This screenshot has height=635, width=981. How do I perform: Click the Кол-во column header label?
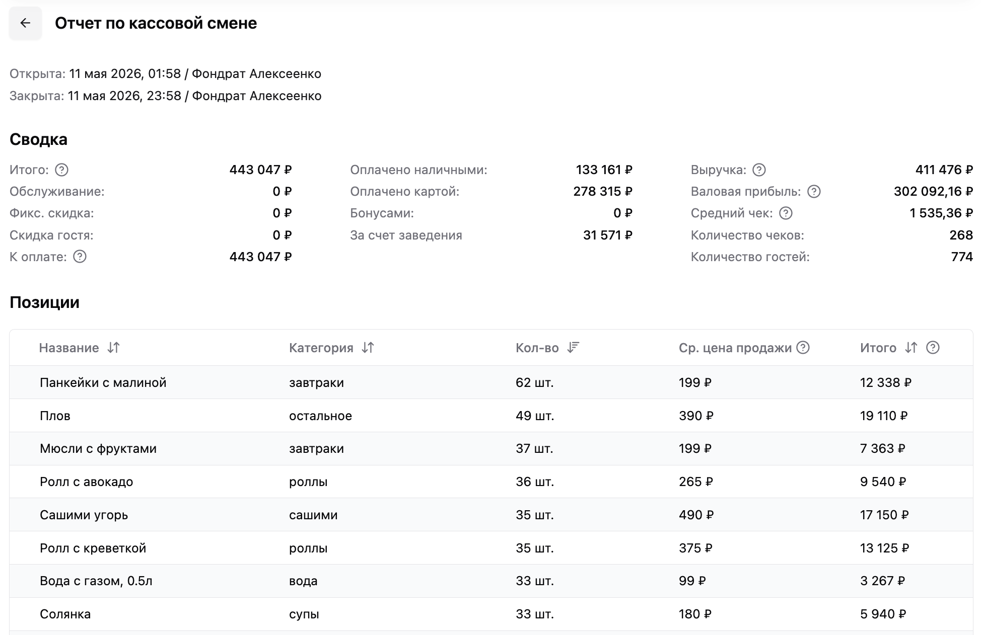click(537, 348)
